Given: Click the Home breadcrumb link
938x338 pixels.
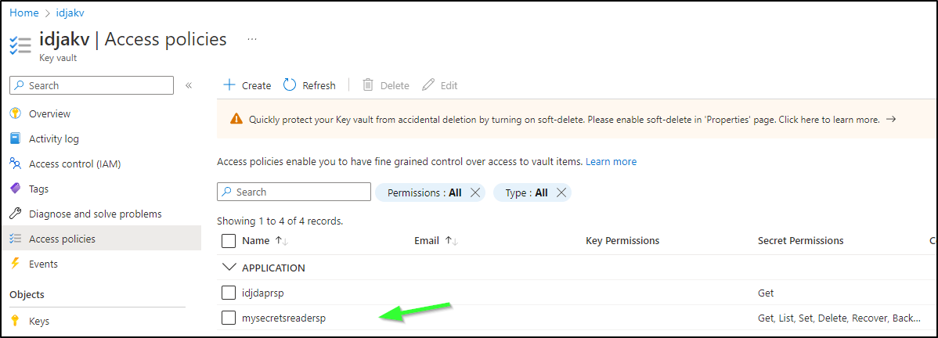Looking at the screenshot, I should coord(24,12).
